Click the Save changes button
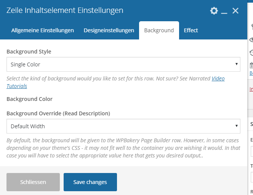 click(x=90, y=182)
